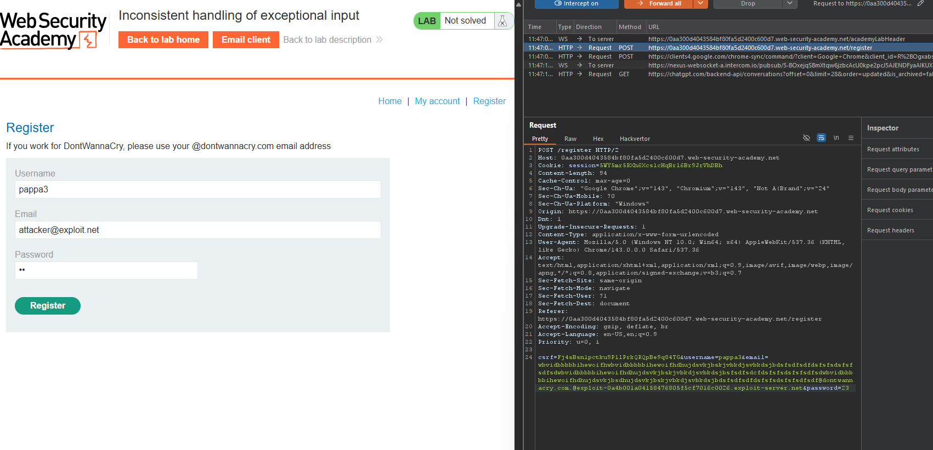Click the Drop button

[748, 3]
